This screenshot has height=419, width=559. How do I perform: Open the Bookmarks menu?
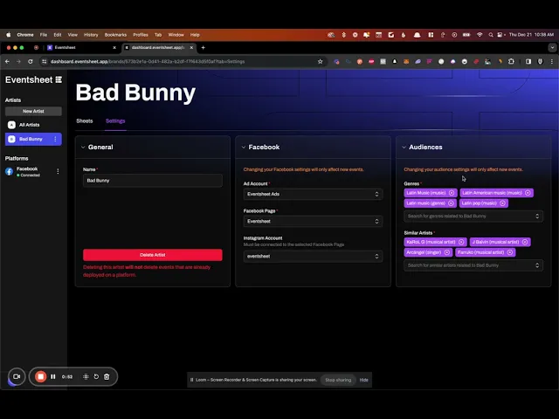pyautogui.click(x=115, y=35)
